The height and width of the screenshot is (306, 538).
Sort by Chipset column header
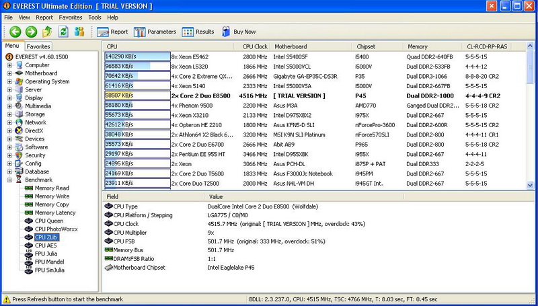[x=378, y=46]
